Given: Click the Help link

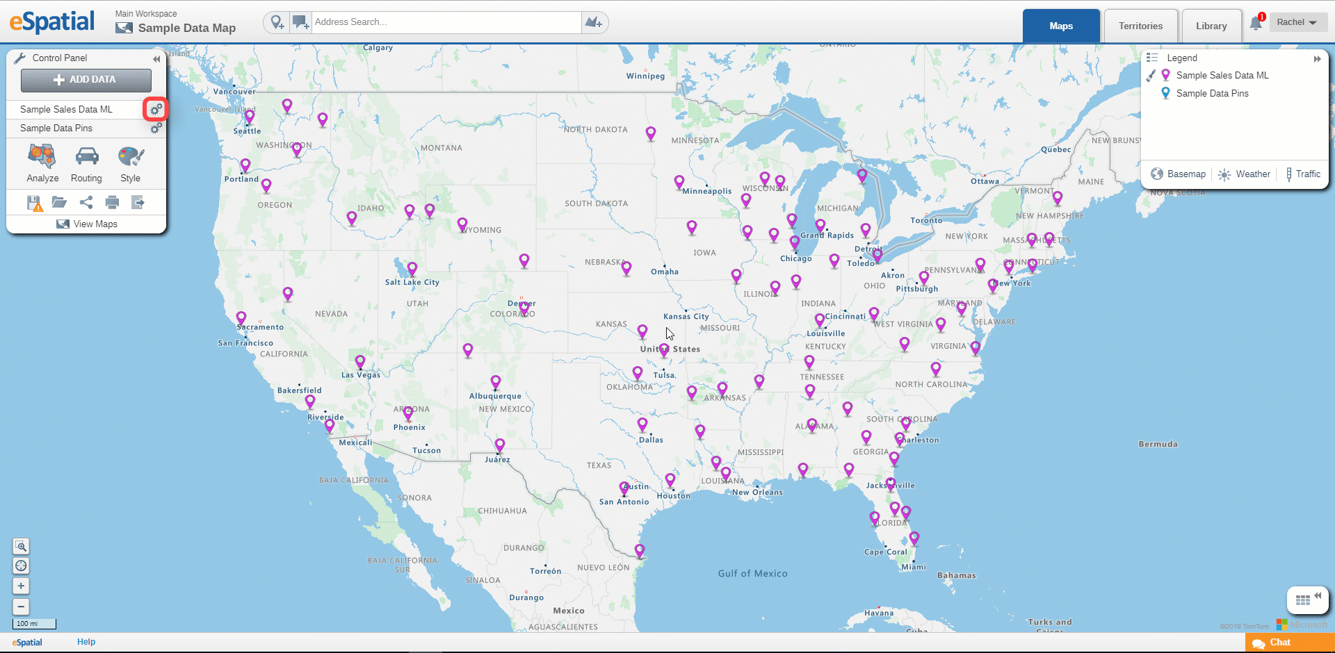Looking at the screenshot, I should coord(86,642).
